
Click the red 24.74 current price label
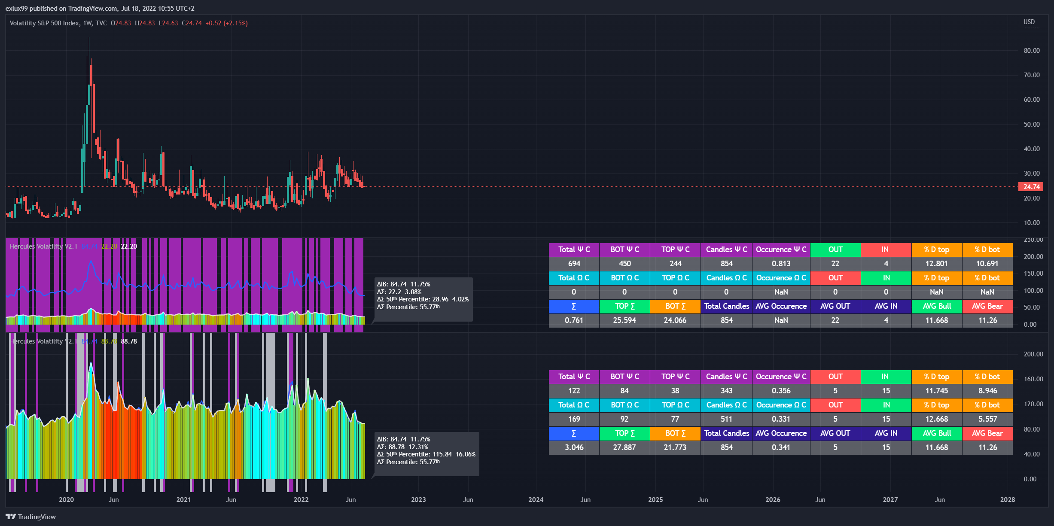click(x=1031, y=187)
